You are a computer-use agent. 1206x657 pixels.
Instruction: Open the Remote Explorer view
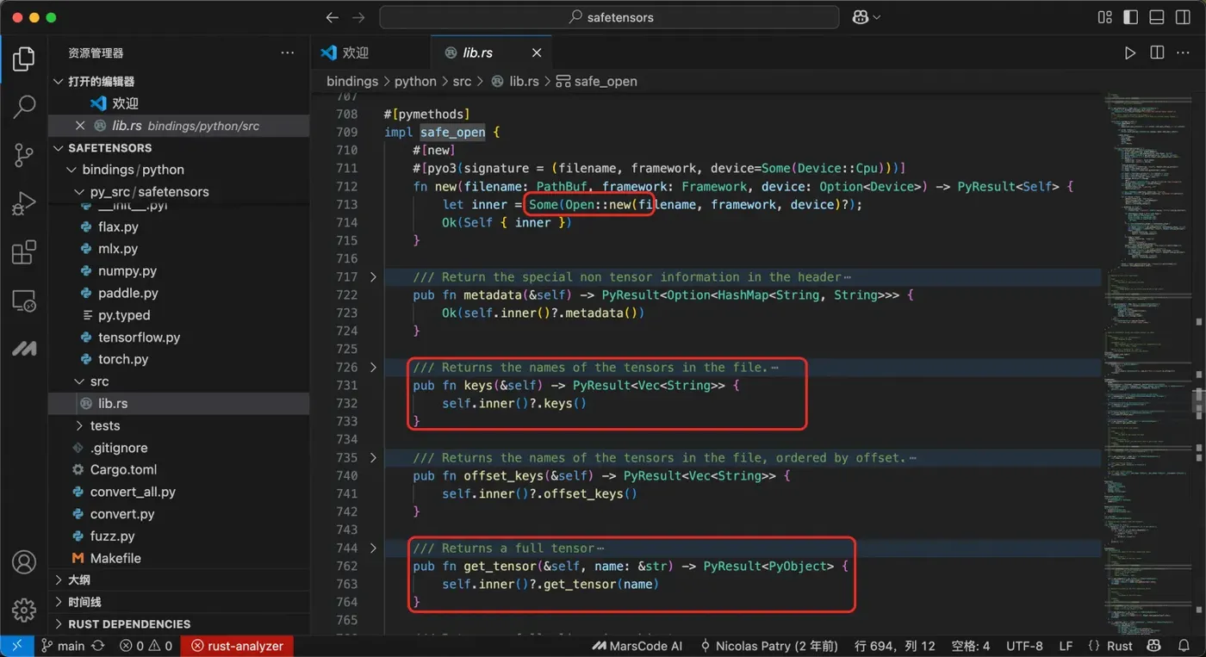click(x=24, y=301)
